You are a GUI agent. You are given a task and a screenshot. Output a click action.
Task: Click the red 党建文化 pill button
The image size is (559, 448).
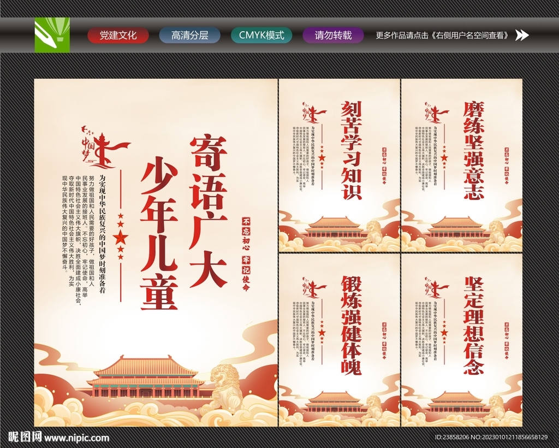118,36
